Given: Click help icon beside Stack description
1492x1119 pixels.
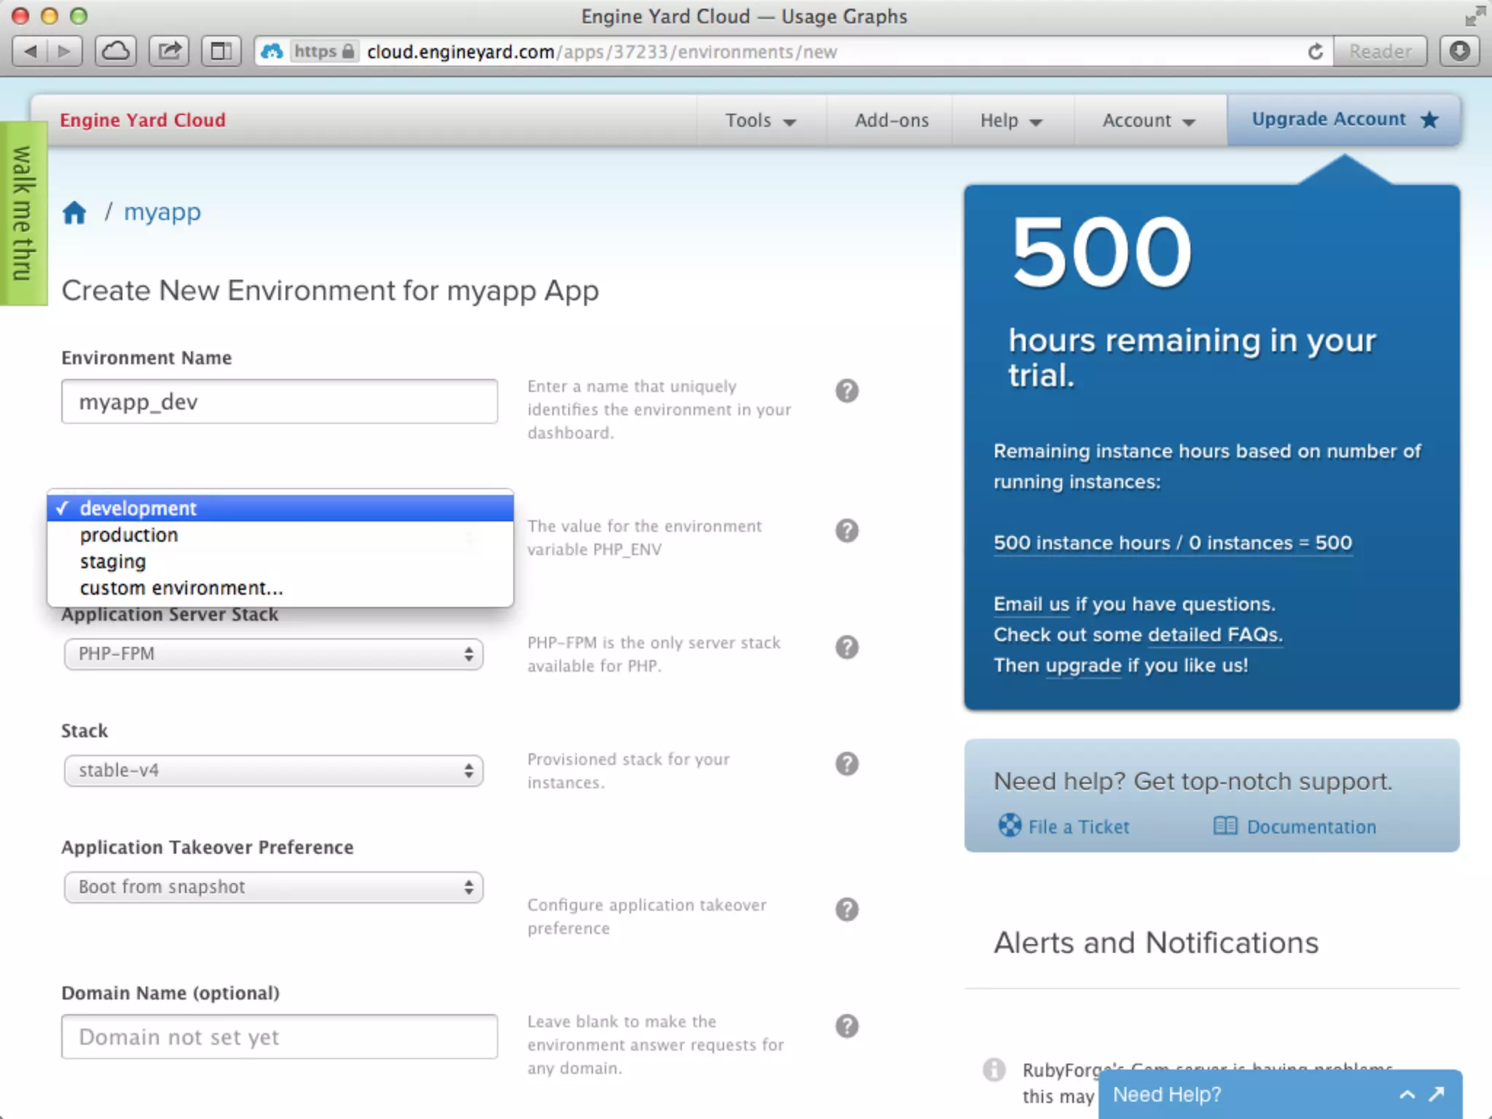Looking at the screenshot, I should pyautogui.click(x=847, y=763).
